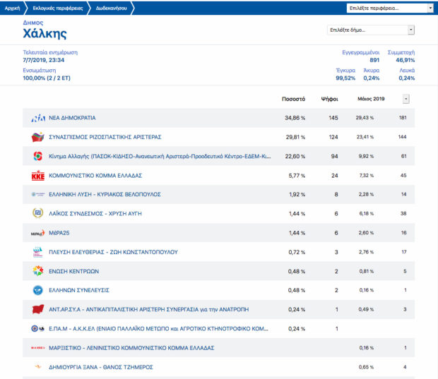This screenshot has width=438, height=379.
Task: Click the Χρυσή Αυγή party emblem
Action: [37, 213]
